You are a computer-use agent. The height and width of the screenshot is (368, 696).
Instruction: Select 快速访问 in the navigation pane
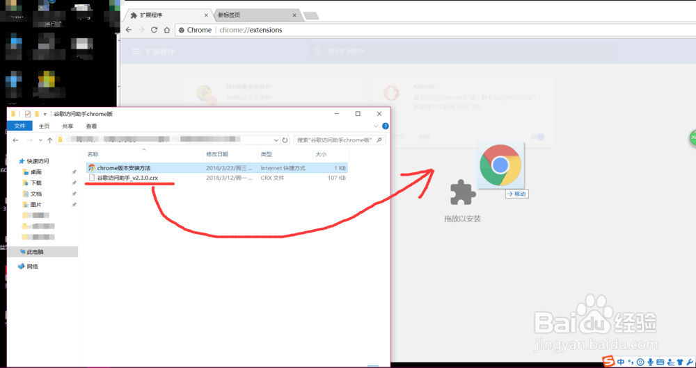click(x=38, y=161)
